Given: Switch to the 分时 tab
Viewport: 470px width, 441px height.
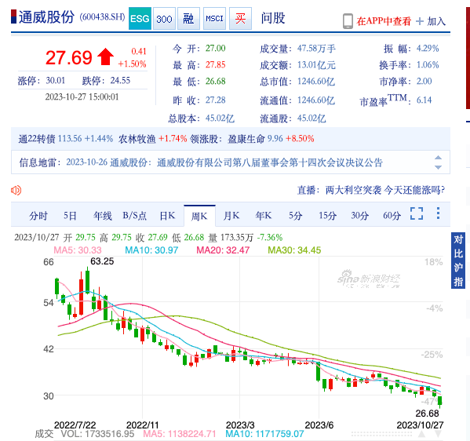Looking at the screenshot, I should point(38,216).
